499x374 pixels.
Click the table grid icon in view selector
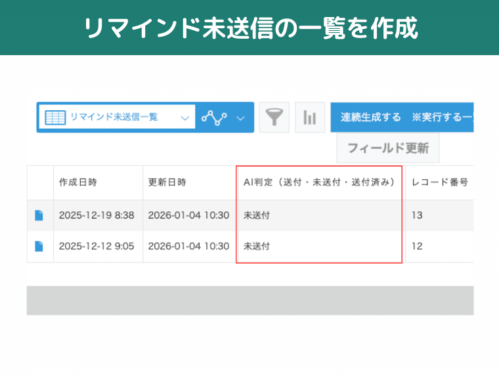tap(54, 117)
